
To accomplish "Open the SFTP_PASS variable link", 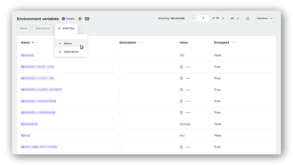I will pyautogui.click(x=39, y=147).
